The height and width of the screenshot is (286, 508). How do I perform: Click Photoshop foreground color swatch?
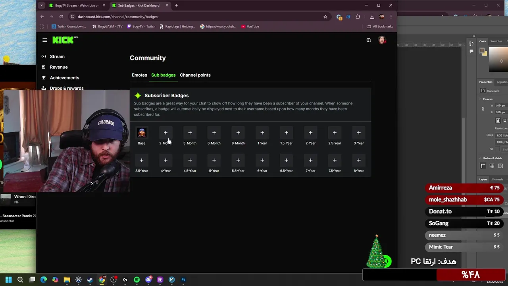482,51
